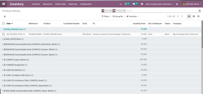Image resolution: width=203 pixels, height=94 pixels.
Task: Switch to kanban view
Action: (194, 16)
